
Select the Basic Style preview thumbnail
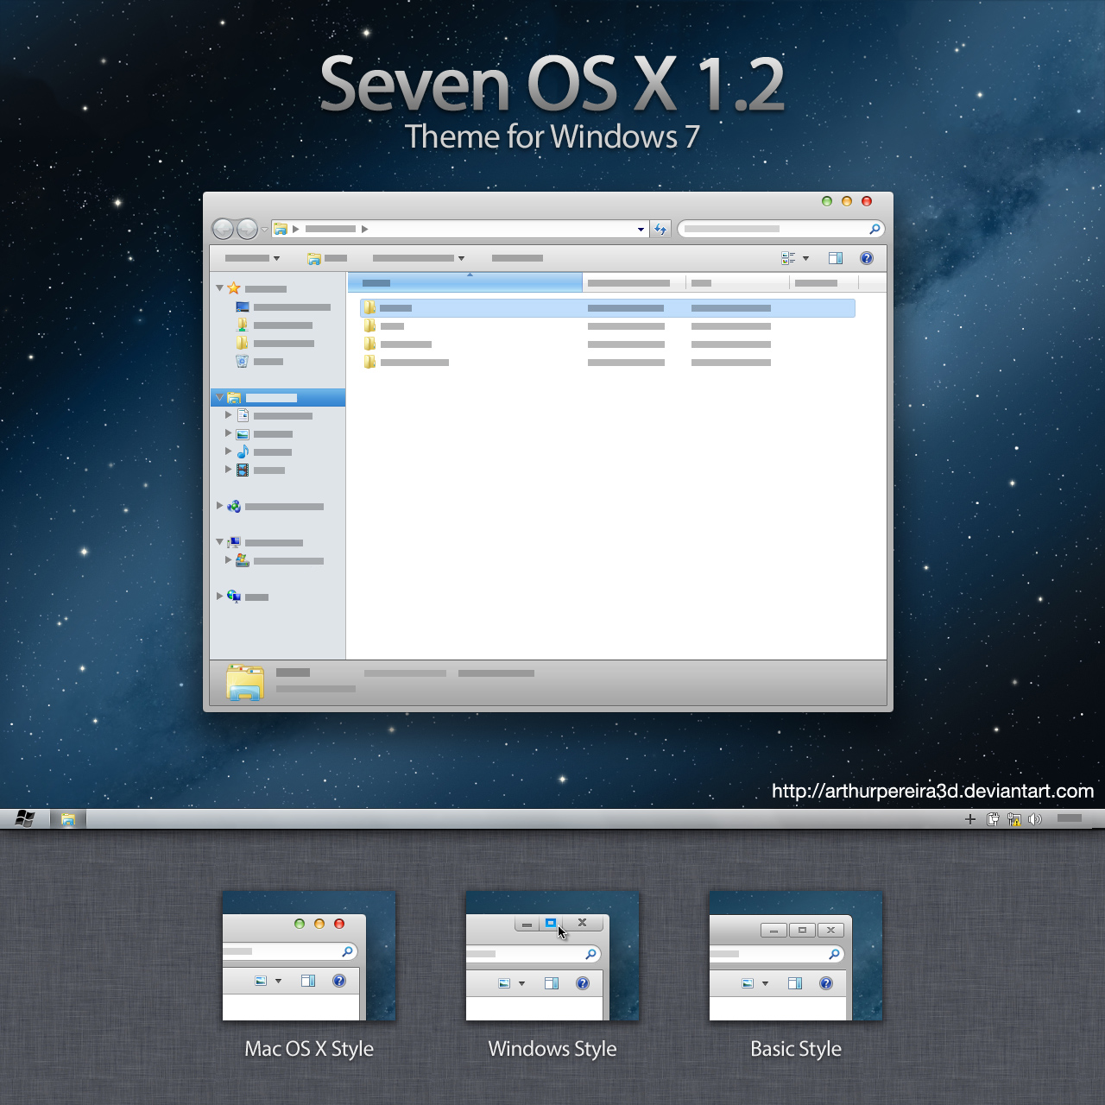tap(796, 956)
